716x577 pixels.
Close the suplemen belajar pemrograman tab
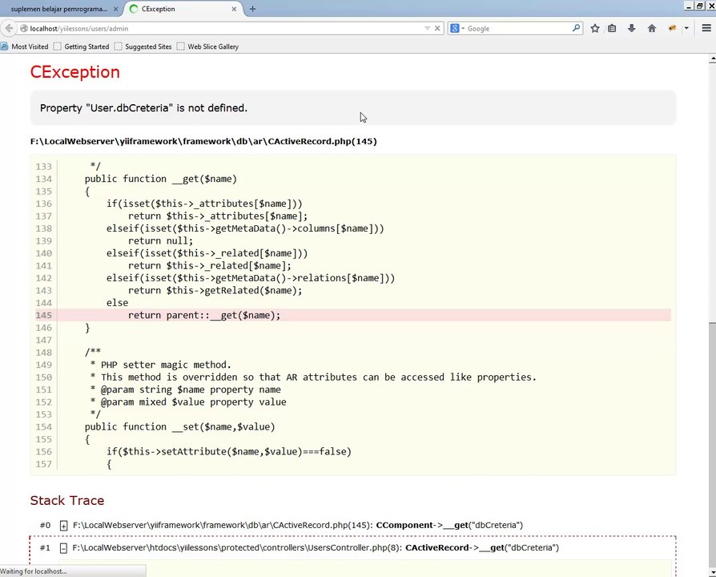[115, 9]
